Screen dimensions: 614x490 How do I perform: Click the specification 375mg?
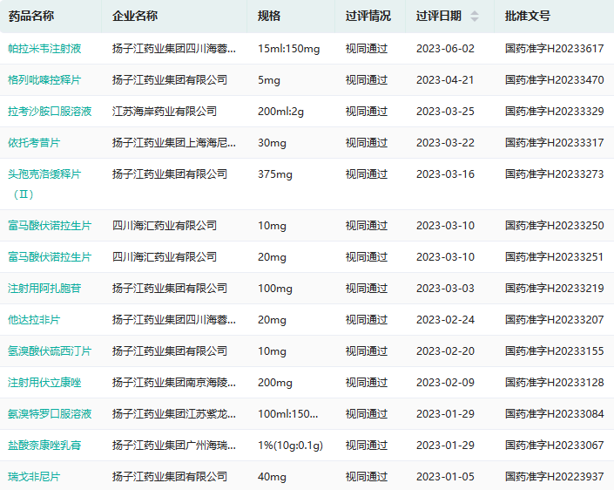(275, 174)
